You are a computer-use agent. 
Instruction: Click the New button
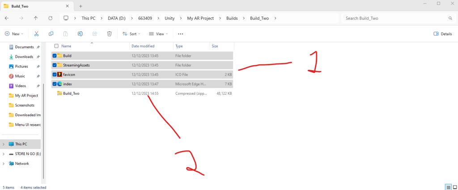[13, 34]
